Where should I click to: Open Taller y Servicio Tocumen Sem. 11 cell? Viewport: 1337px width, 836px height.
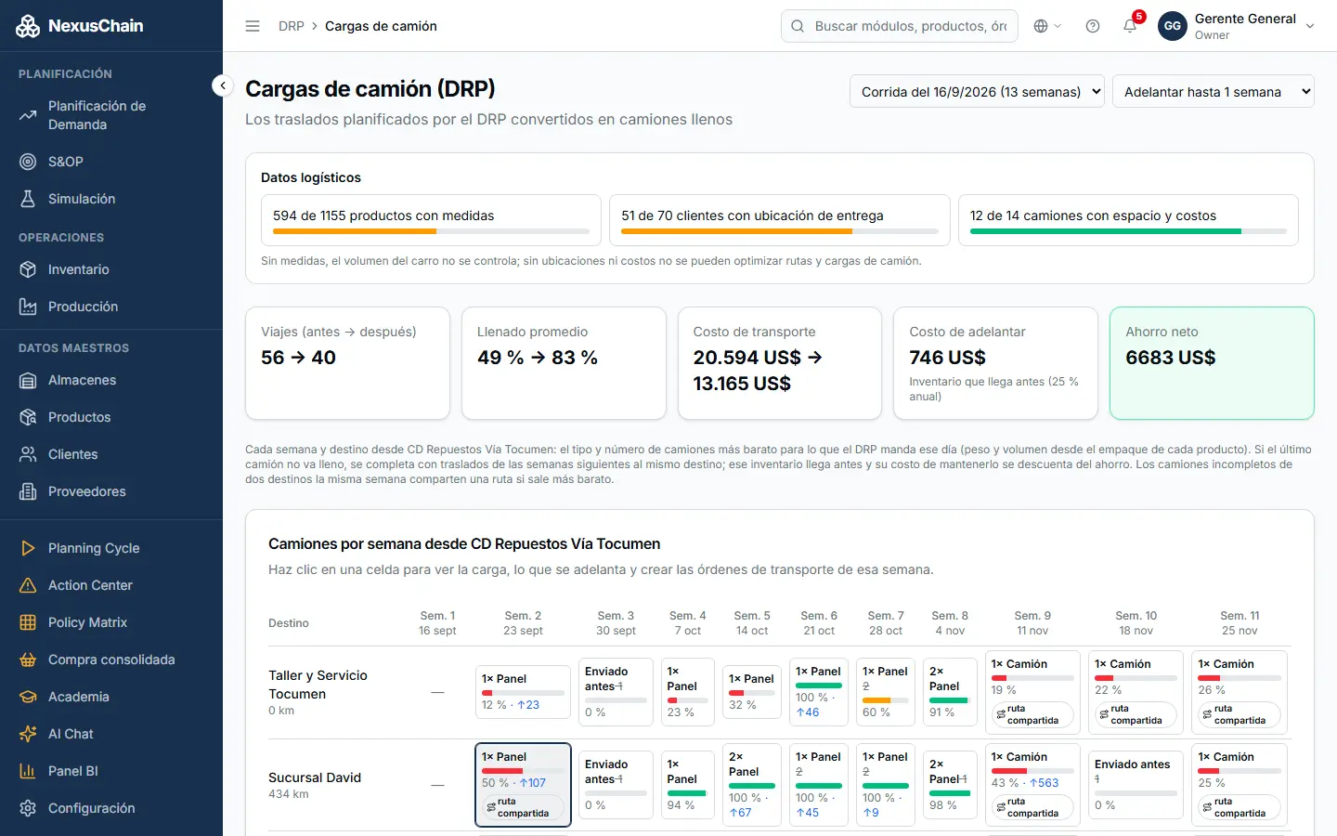[x=1240, y=692]
